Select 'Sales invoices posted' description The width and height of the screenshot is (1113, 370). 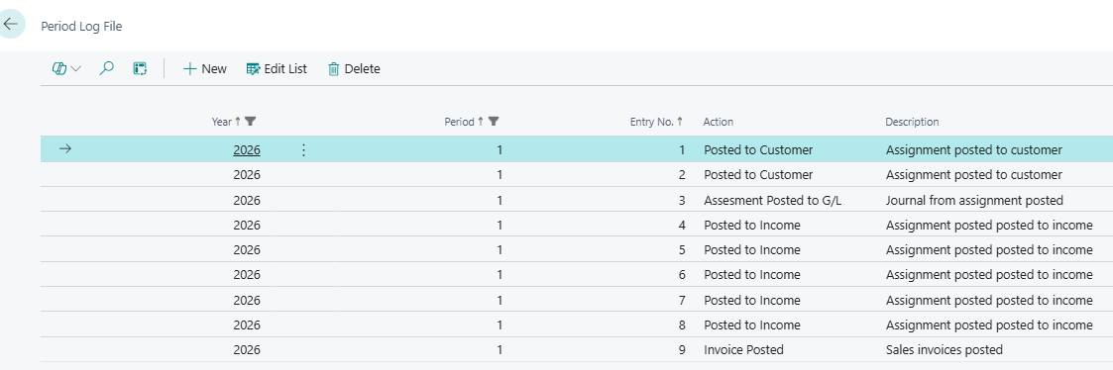coord(945,349)
